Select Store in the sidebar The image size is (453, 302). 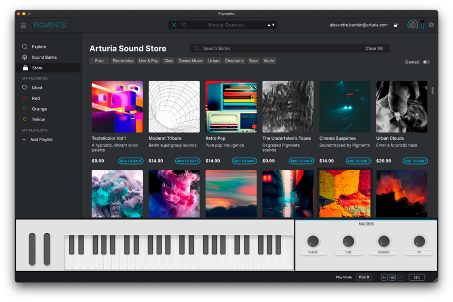coord(48,68)
